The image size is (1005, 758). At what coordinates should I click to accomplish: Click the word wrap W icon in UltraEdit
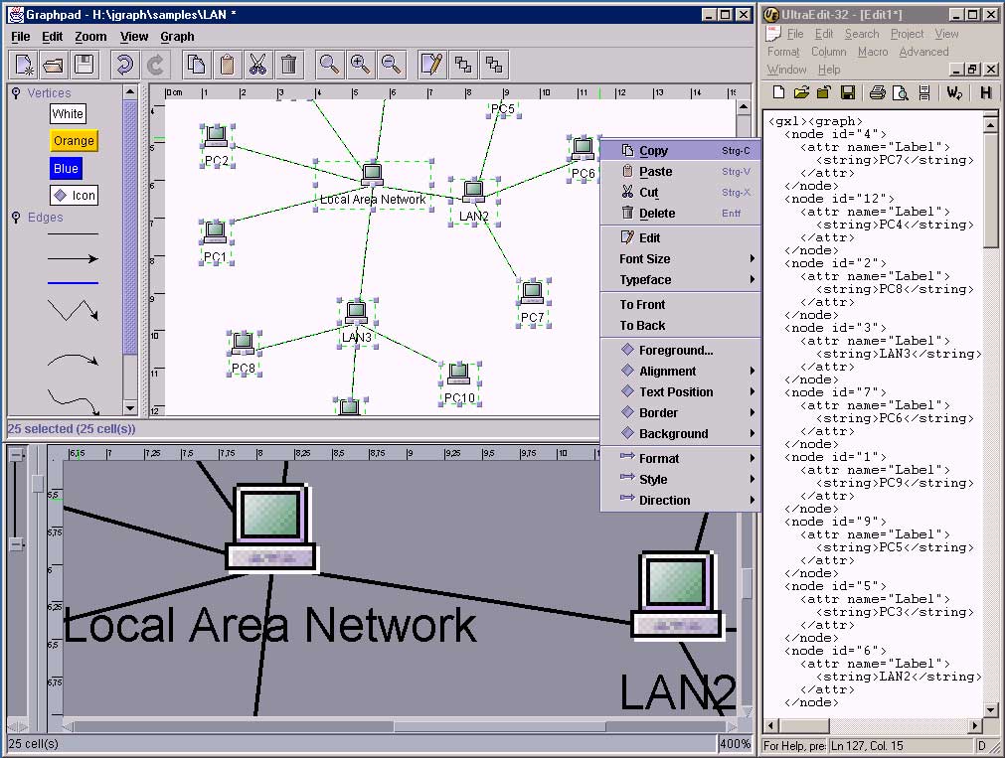tap(953, 92)
